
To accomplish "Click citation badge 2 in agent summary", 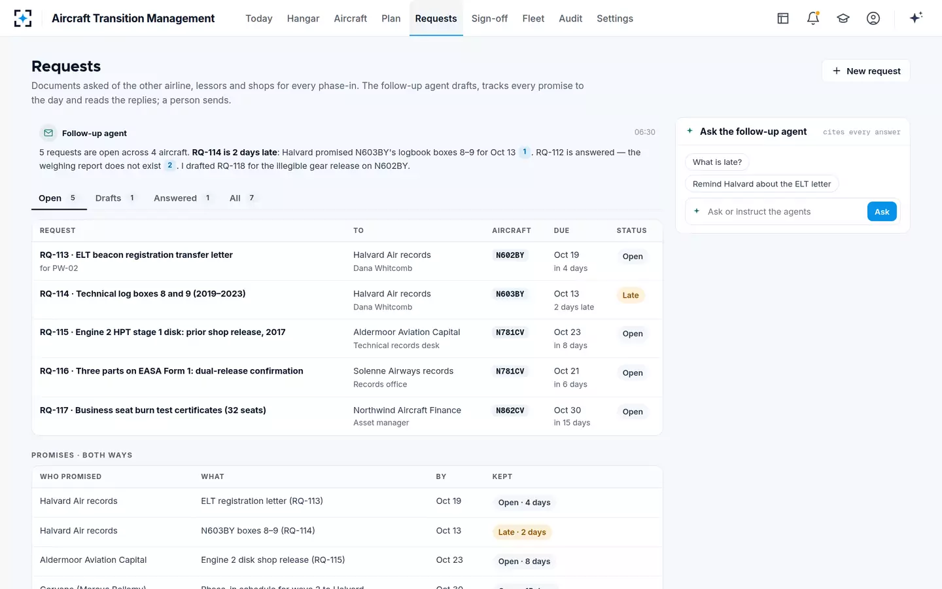I will coord(169,166).
